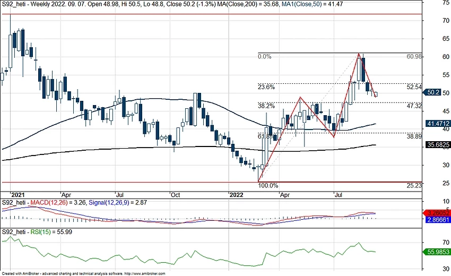451x276 pixels.
Task: Click the 38.2% Fibonacci retracement label
Action: point(267,106)
